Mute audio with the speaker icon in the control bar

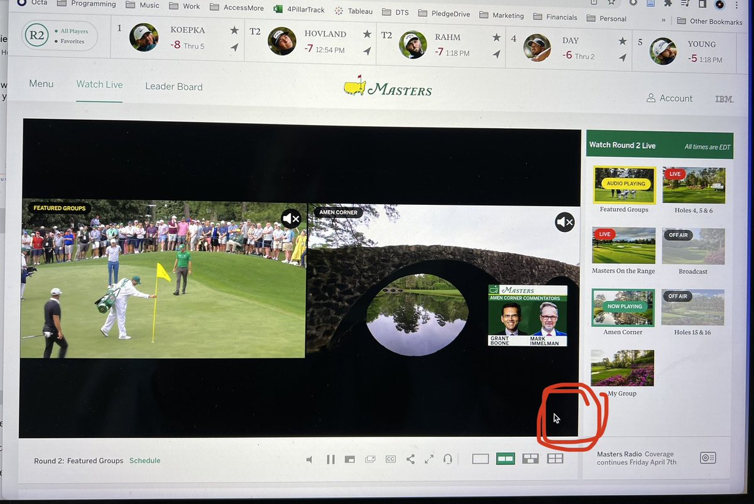click(x=309, y=459)
